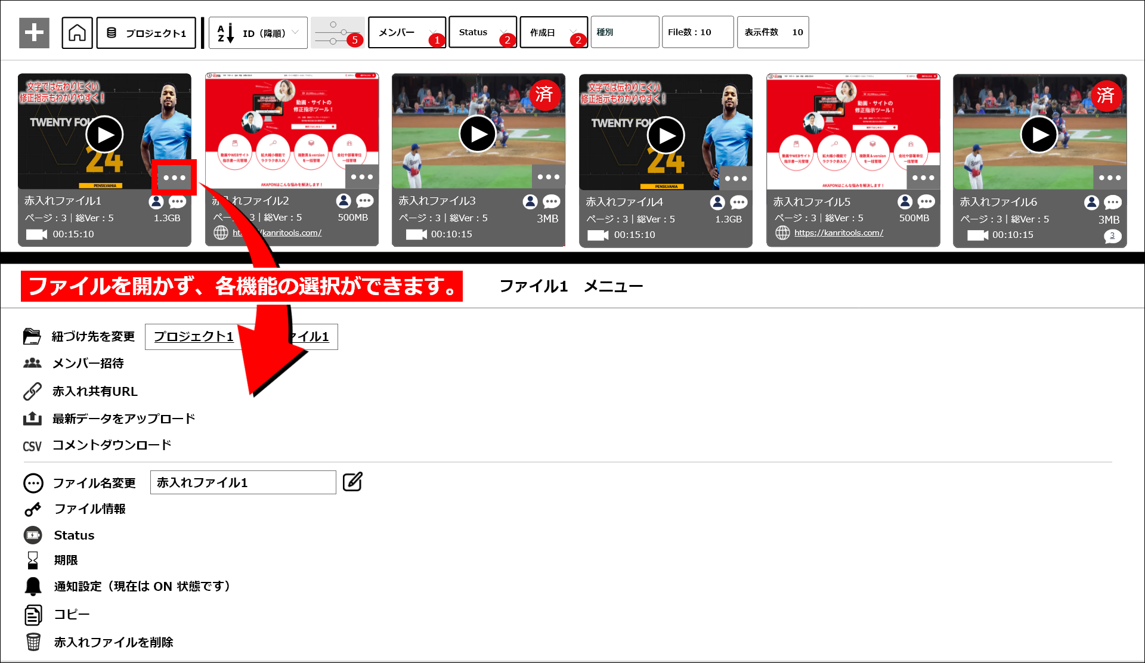
Task: Select メンバー招待 menu item
Action: pos(88,363)
